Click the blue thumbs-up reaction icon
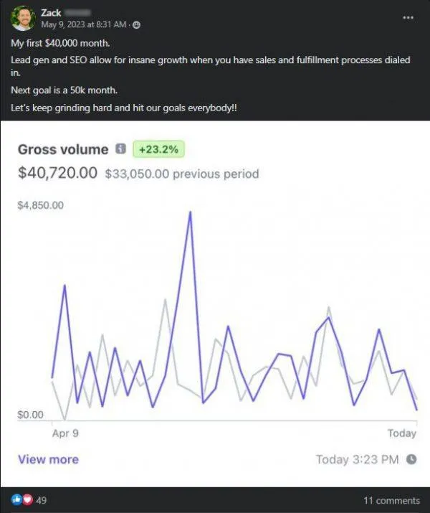430x513 pixels. pyautogui.click(x=16, y=499)
